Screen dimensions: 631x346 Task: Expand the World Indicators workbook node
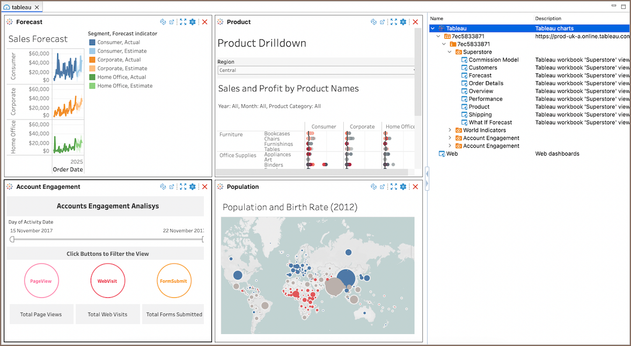(450, 130)
